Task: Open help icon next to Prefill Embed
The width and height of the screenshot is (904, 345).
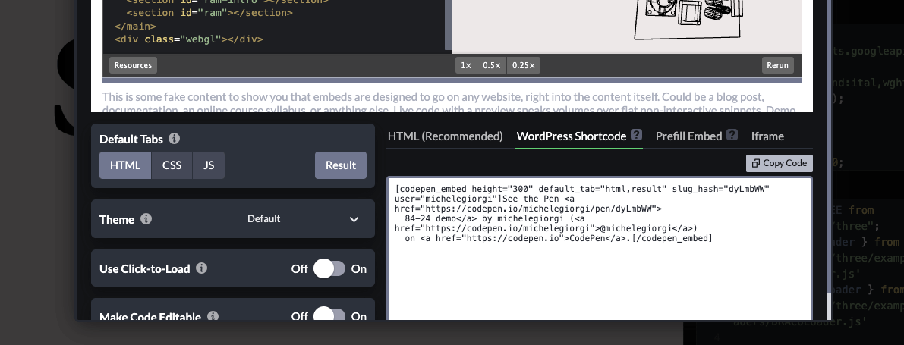Action: pos(732,135)
